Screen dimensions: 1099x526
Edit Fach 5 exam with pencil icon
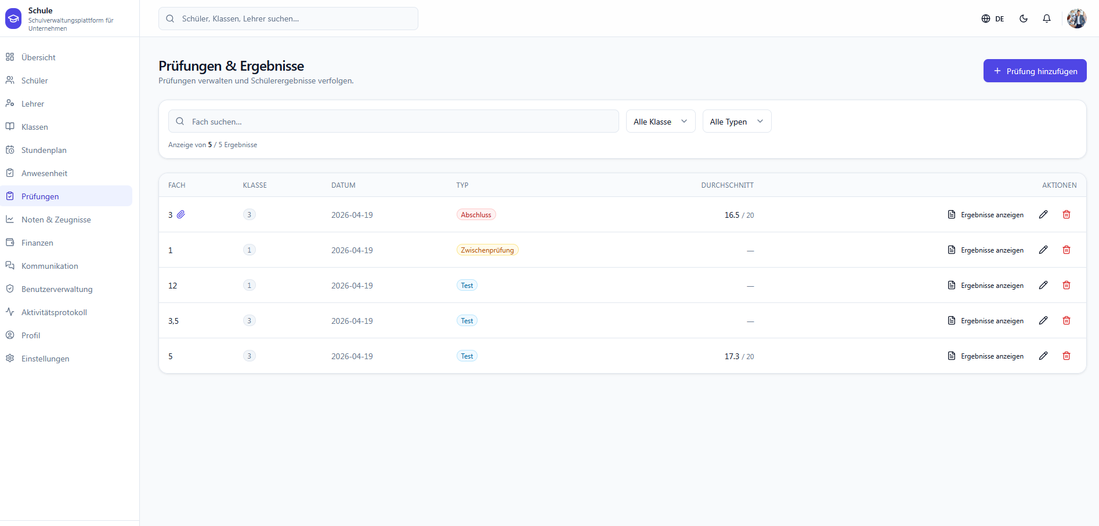[1043, 356]
